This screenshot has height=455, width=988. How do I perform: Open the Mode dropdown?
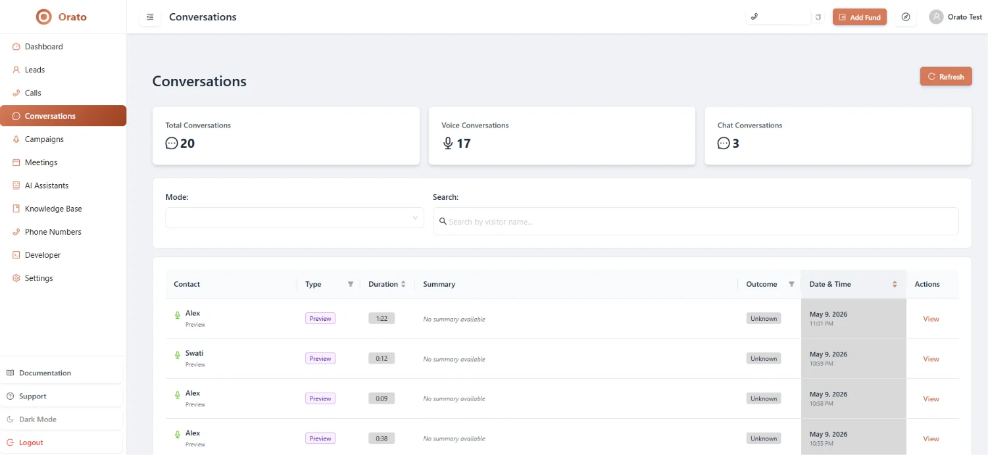294,218
